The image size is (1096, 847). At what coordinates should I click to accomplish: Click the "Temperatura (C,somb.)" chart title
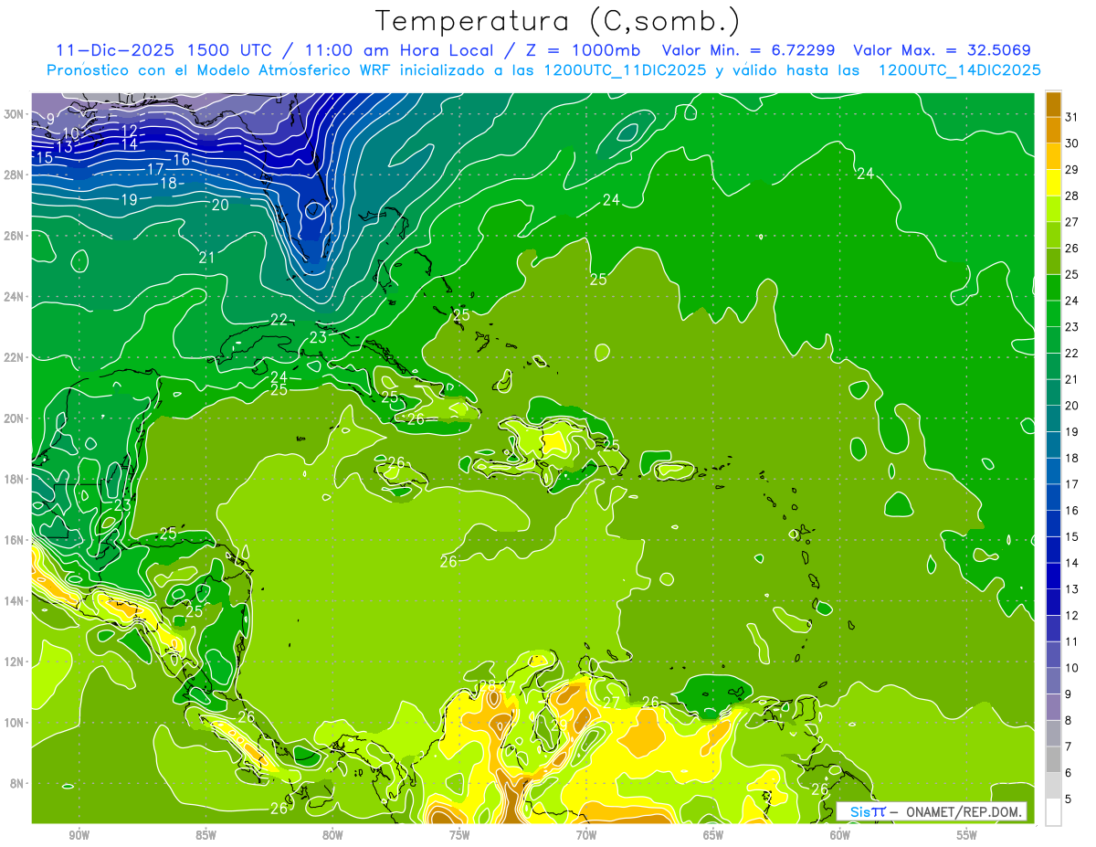coord(557,21)
